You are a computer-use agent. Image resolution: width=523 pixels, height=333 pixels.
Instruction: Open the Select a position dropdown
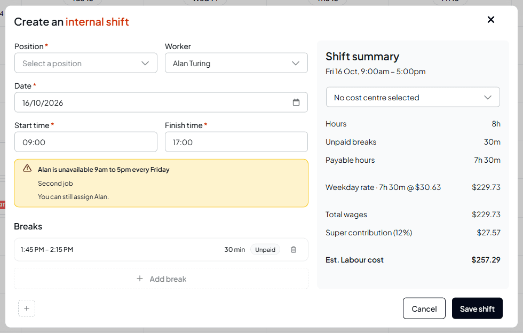click(x=86, y=63)
